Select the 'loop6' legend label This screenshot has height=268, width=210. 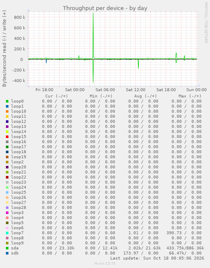click(17, 228)
